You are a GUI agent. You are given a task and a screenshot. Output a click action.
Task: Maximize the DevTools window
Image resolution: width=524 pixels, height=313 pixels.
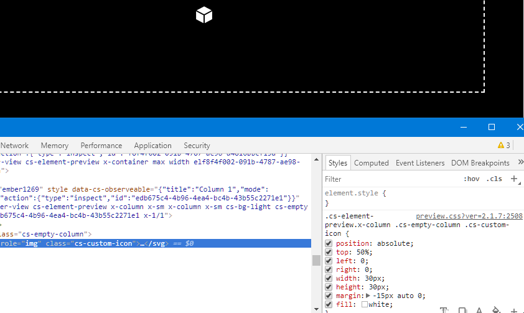(x=492, y=127)
